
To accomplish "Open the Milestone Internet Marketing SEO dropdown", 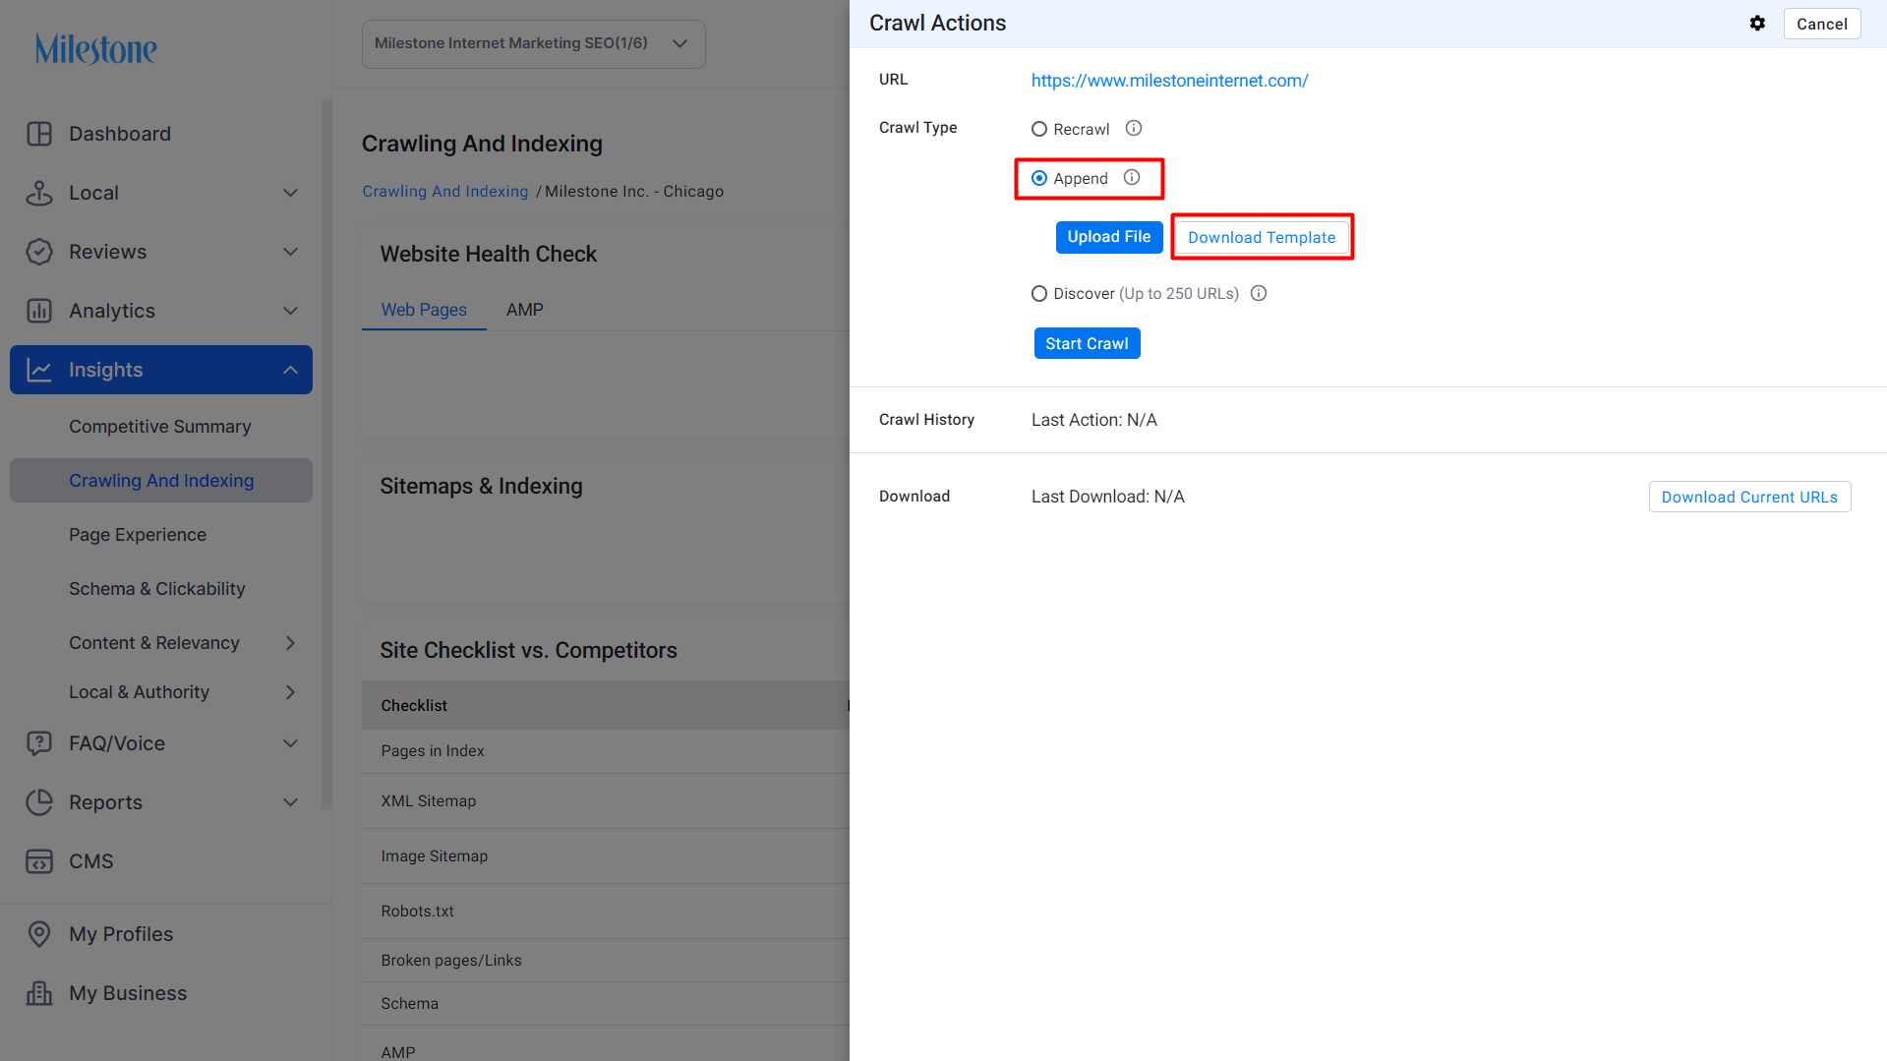I will click(534, 44).
